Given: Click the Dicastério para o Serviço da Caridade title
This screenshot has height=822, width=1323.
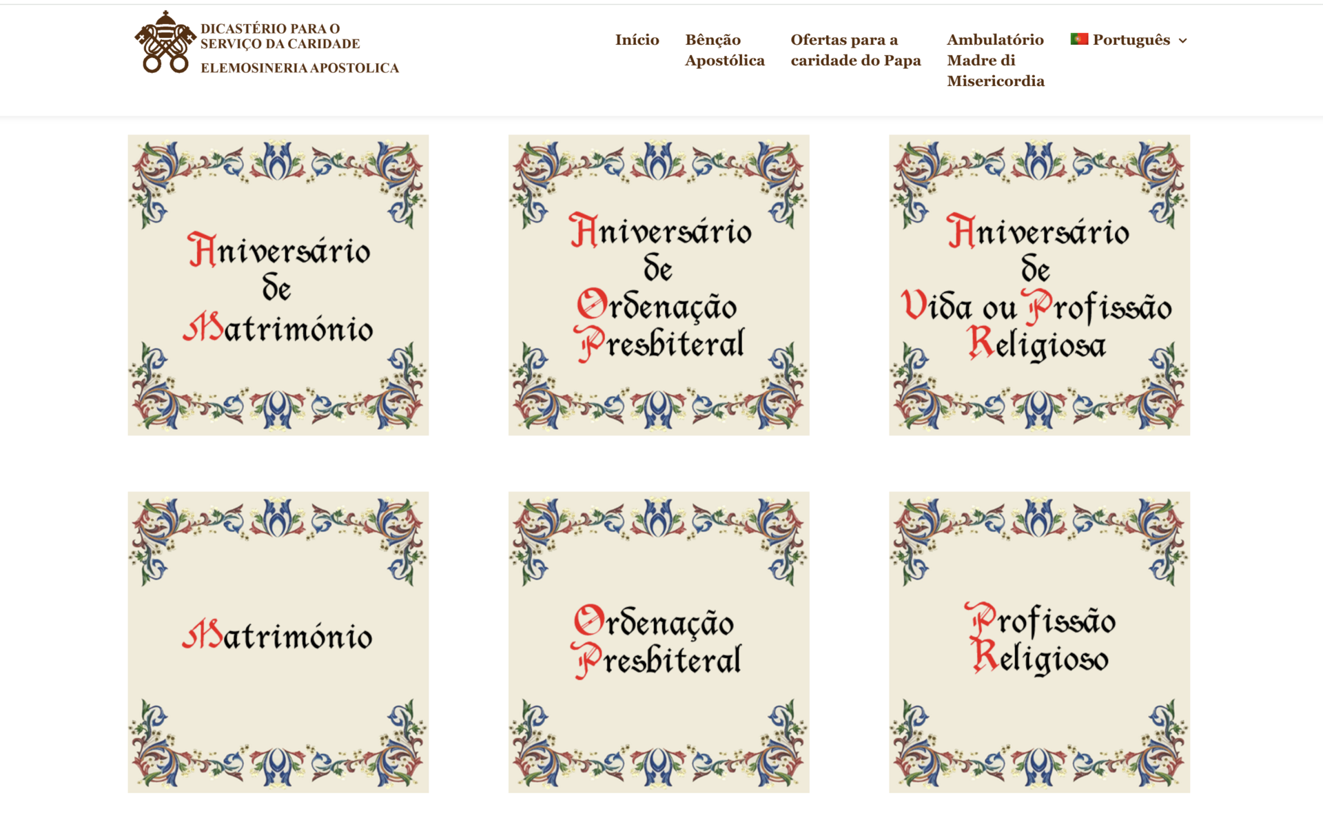Looking at the screenshot, I should (280, 36).
